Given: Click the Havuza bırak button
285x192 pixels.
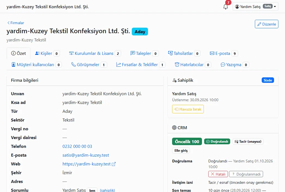Looking at the screenshot, I should [188, 109].
